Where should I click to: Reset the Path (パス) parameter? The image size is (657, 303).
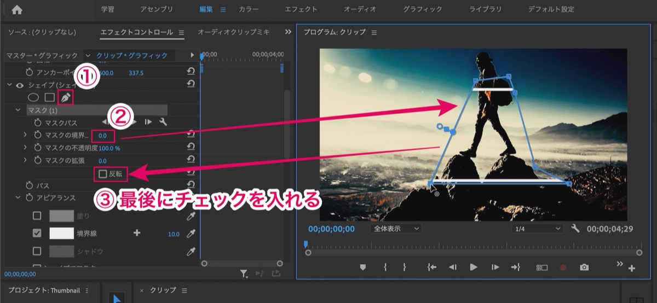191,185
